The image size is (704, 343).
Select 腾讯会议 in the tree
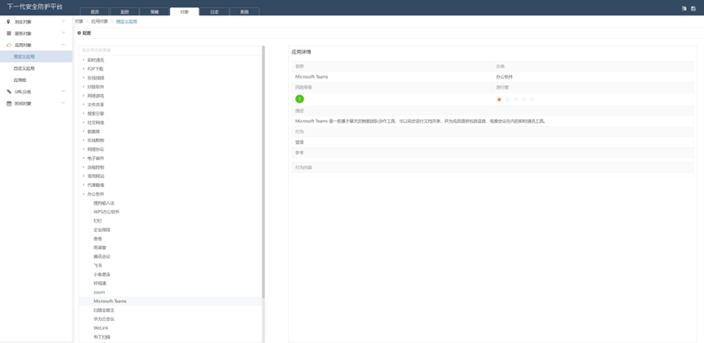(x=102, y=257)
